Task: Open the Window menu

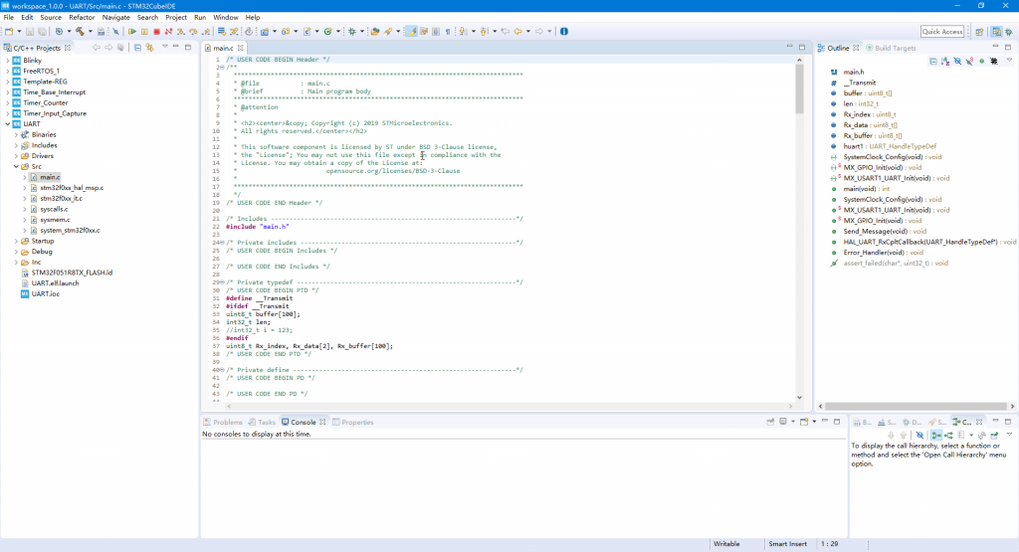Action: (x=226, y=18)
